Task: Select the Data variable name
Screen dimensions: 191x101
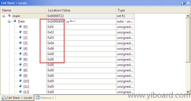Action: point(21,21)
